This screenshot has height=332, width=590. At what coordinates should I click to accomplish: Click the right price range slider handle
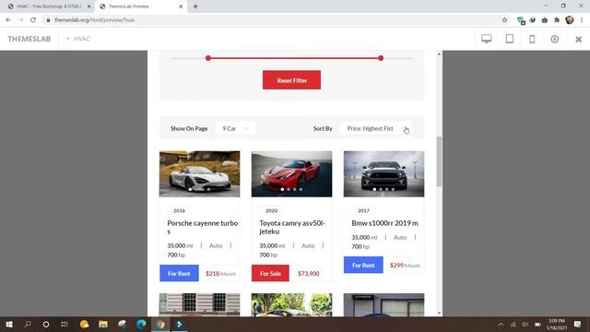381,58
